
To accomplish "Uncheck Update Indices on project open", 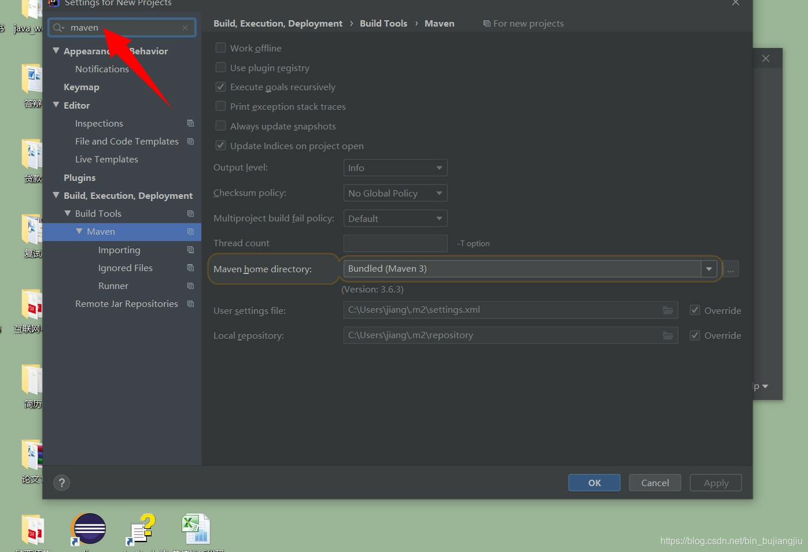I will (220, 146).
